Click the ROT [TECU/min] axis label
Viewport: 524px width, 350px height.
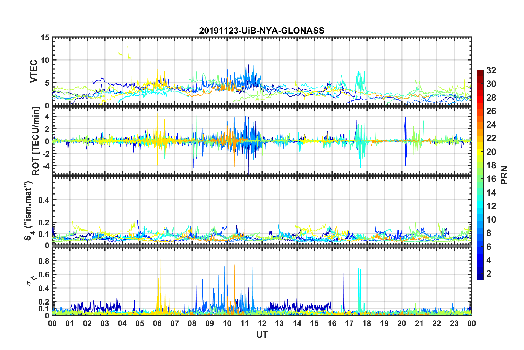(x=36, y=141)
